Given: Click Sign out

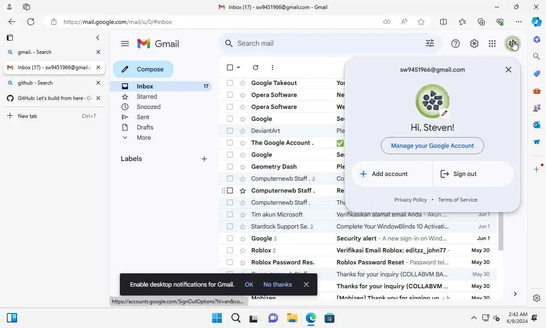Looking at the screenshot, I should pos(473,174).
